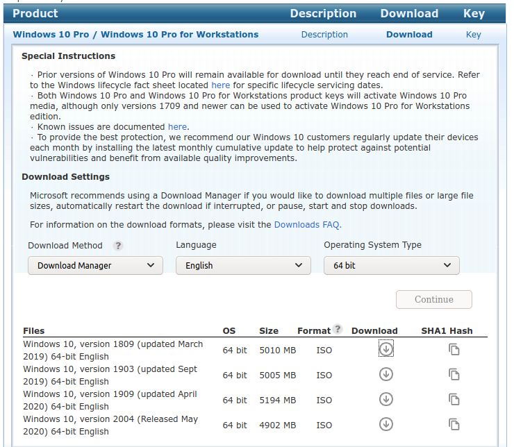Open the Download Method dropdown
Image resolution: width=514 pixels, height=447 pixels.
pos(95,266)
